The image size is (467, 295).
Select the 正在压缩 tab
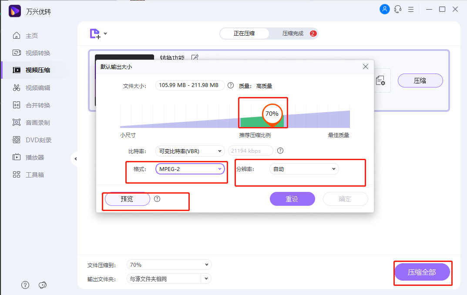245,33
